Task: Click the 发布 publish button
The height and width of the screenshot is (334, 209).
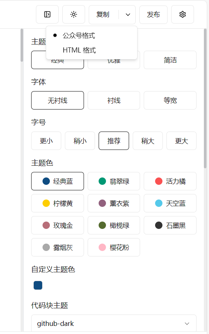Action: click(x=153, y=14)
